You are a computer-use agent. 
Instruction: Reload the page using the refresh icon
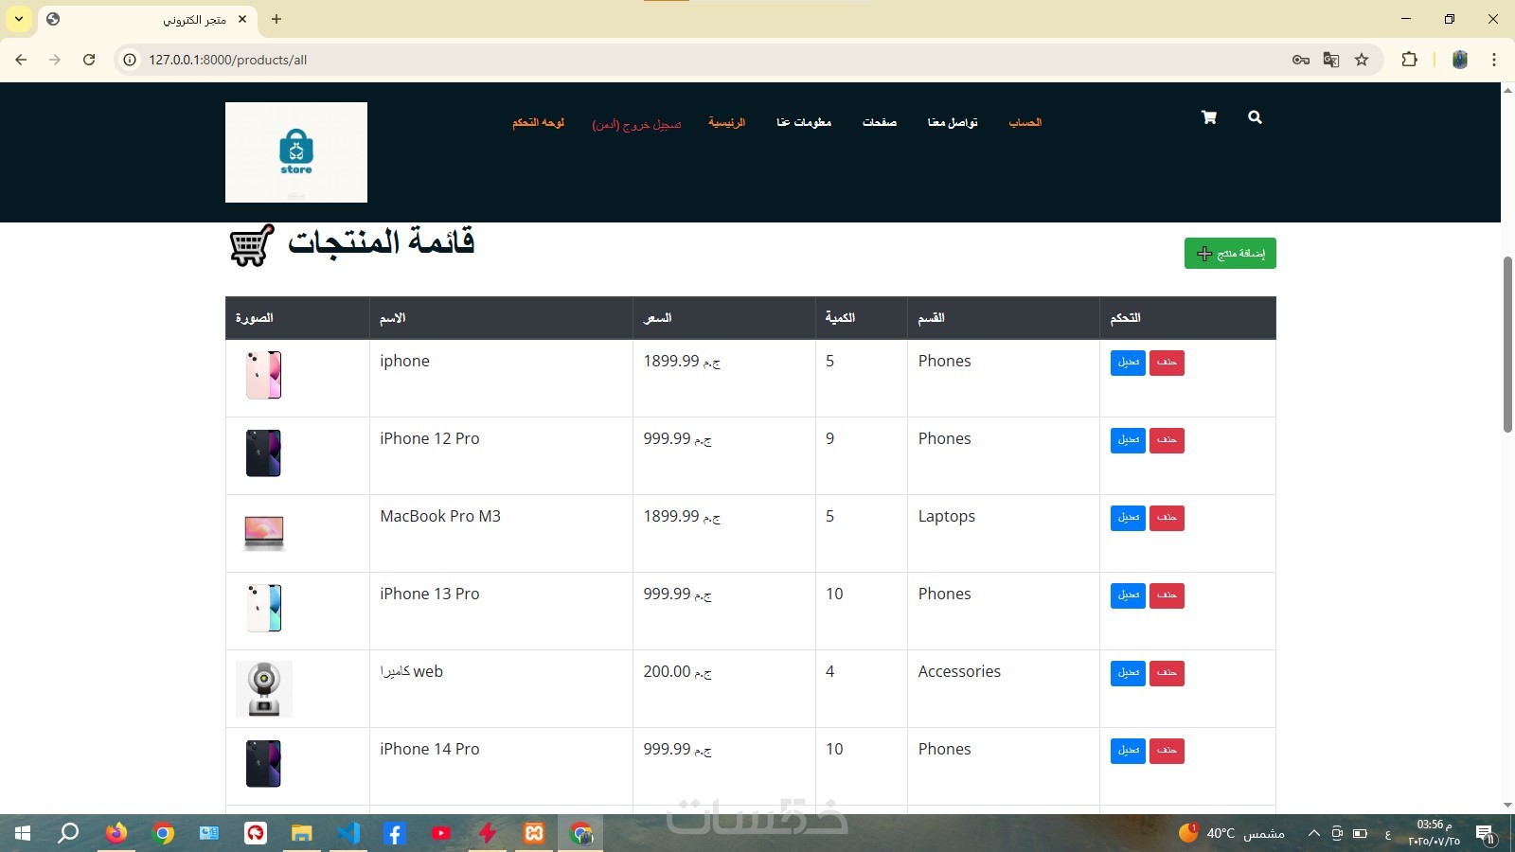[89, 60]
